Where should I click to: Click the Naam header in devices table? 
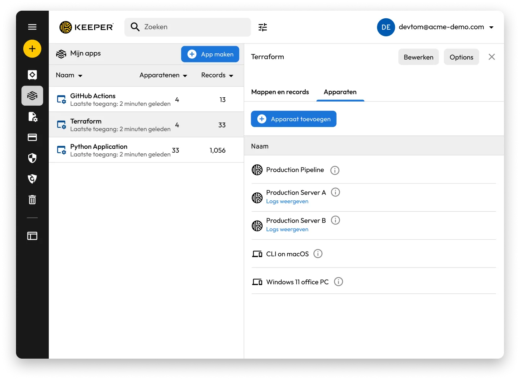(x=260, y=146)
